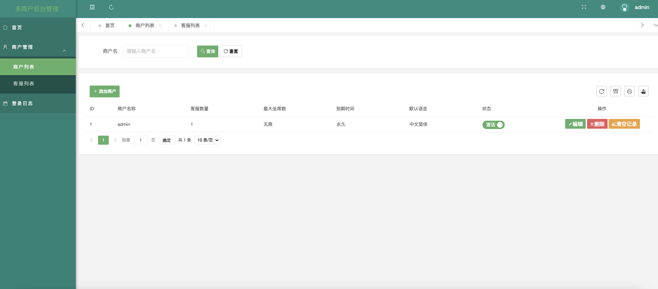Click the 永久 expiry cell

pos(341,124)
